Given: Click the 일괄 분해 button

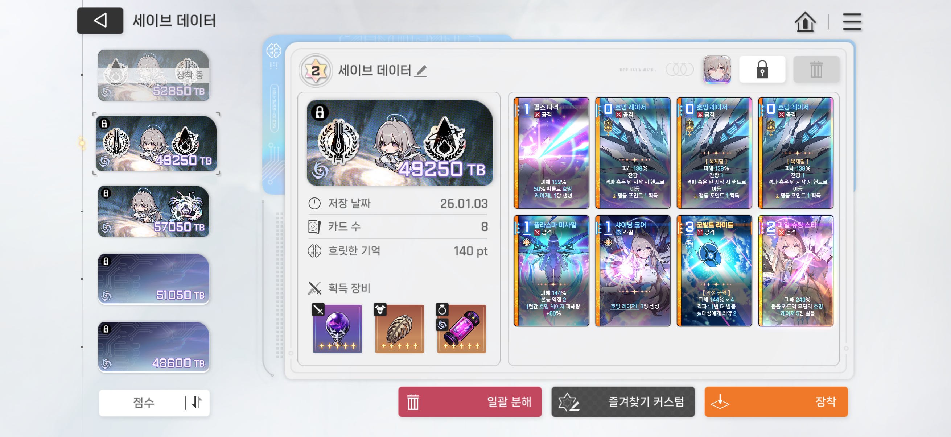Looking at the screenshot, I should coord(470,401).
